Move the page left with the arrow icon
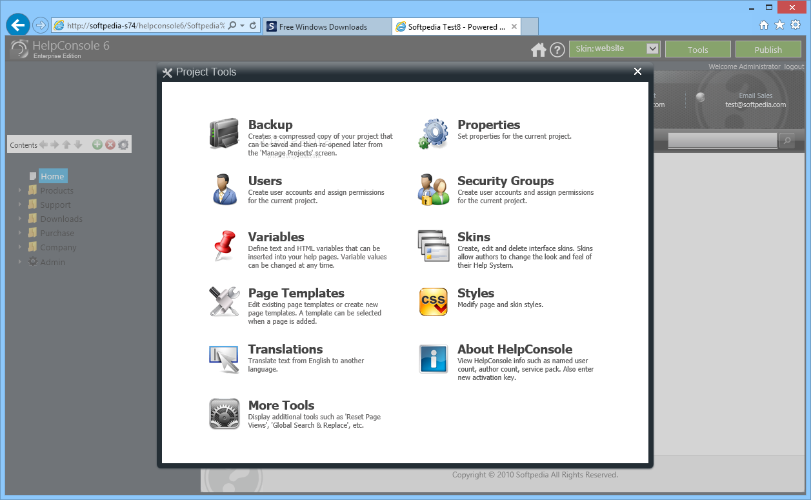This screenshot has width=811, height=500. [43, 145]
